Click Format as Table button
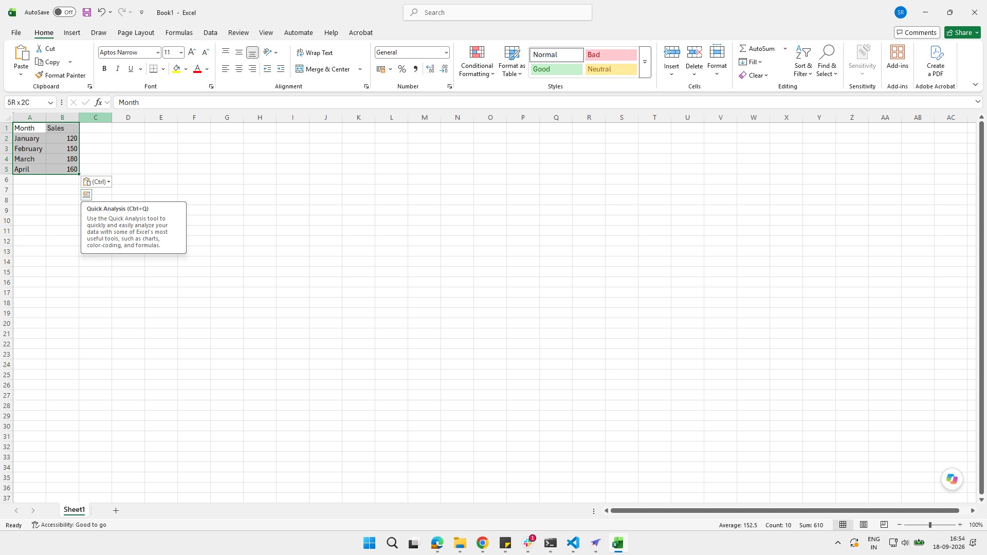Screen dimensions: 987x555 512,61
